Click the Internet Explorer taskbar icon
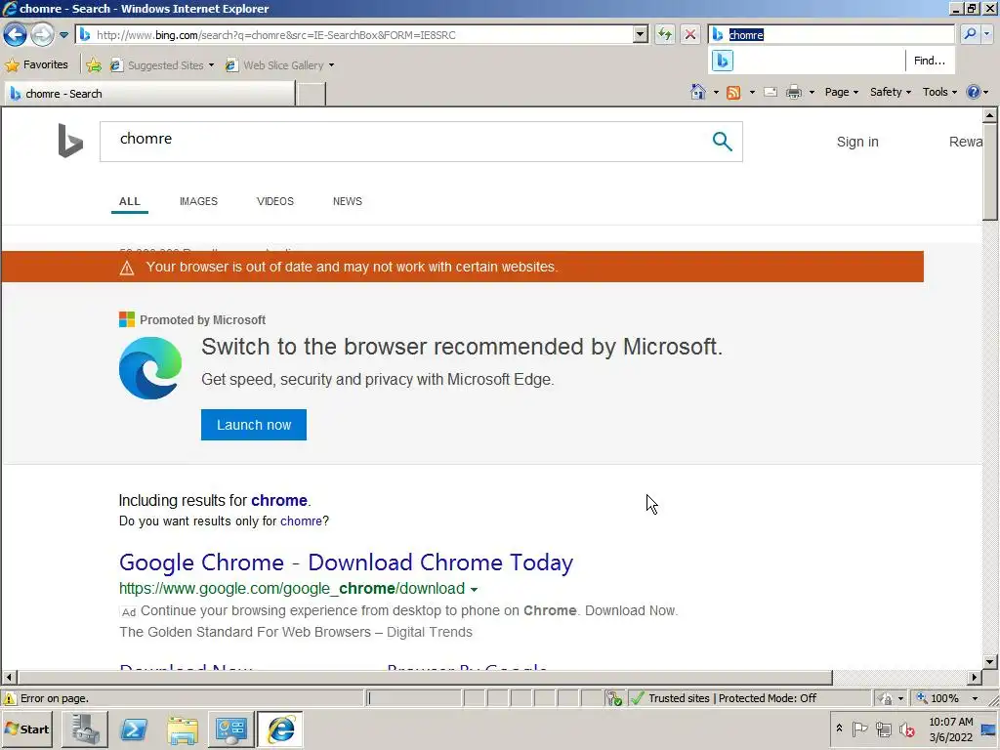This screenshot has height=750, width=1000. (280, 729)
